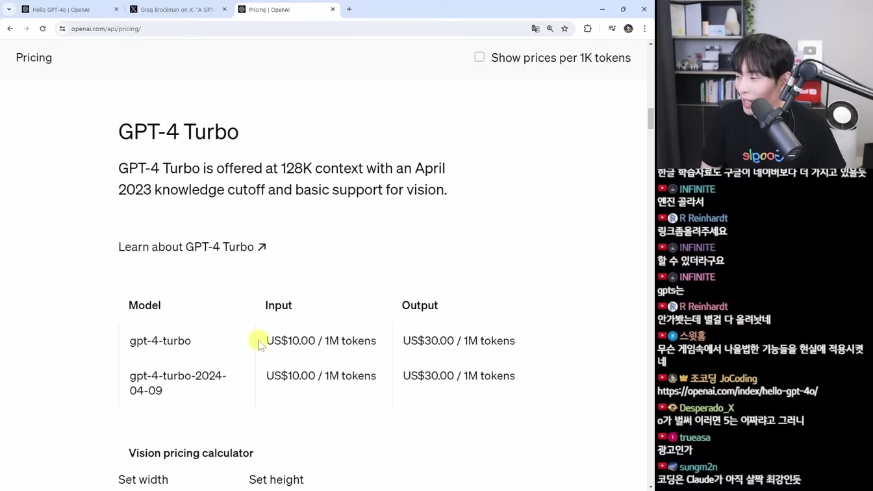Viewport: 873px width, 491px height.
Task: Click the page vertical scrollbar thumb
Action: (650, 119)
